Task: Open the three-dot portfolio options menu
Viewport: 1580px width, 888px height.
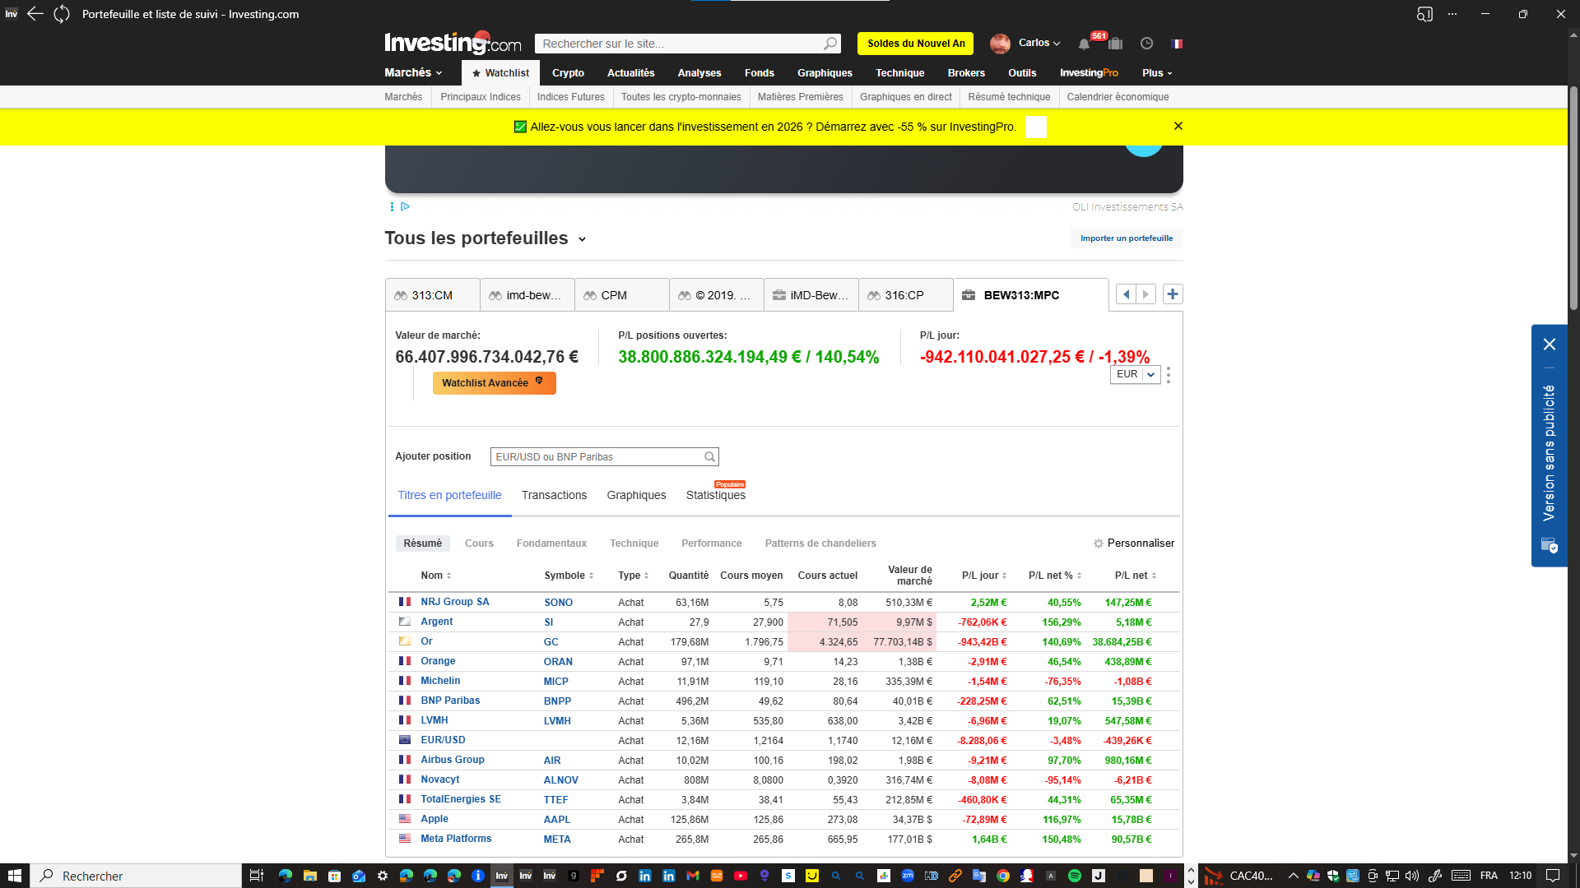Action: click(1169, 375)
